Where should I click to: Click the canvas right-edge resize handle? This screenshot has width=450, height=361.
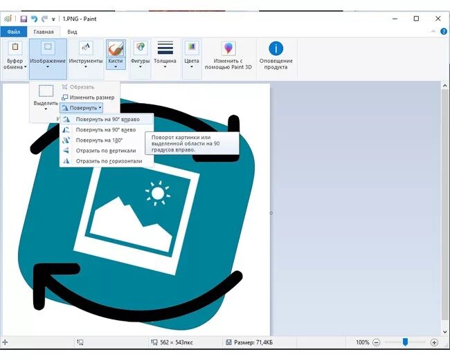pos(271,213)
